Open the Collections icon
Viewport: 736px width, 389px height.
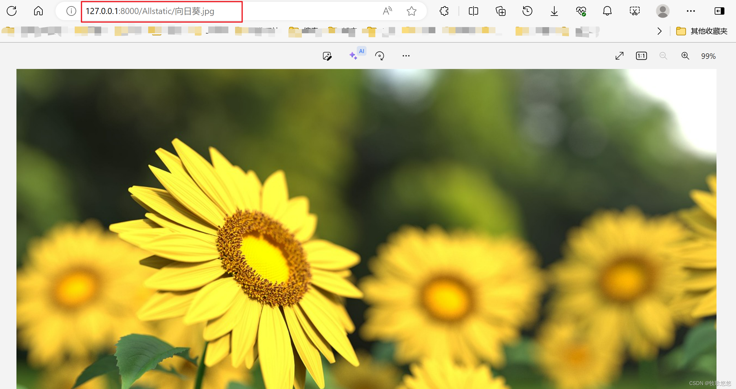pos(501,11)
